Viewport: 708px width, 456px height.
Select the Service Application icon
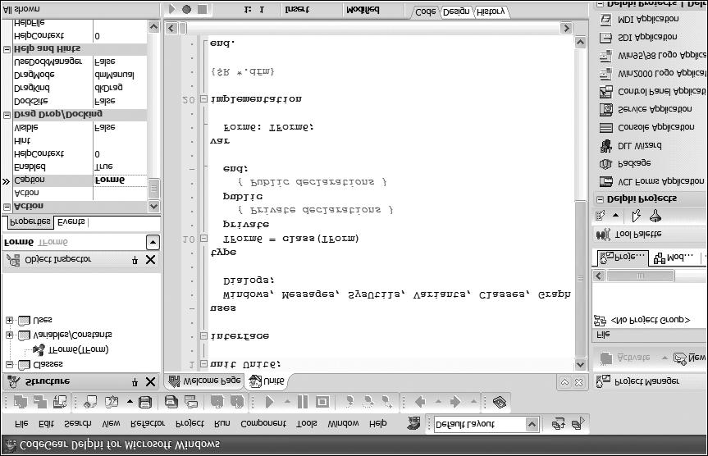point(605,109)
